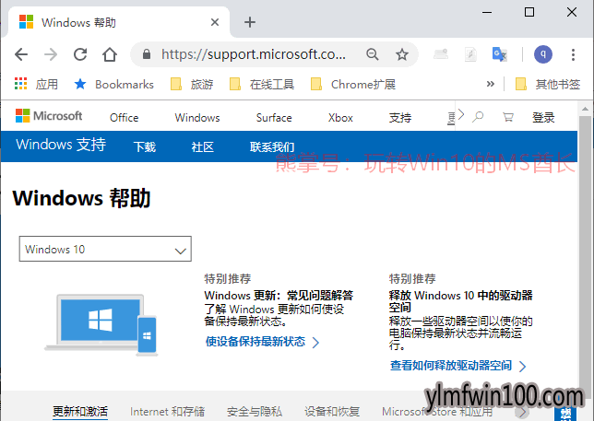Click the Microsoft site search icon

[478, 116]
